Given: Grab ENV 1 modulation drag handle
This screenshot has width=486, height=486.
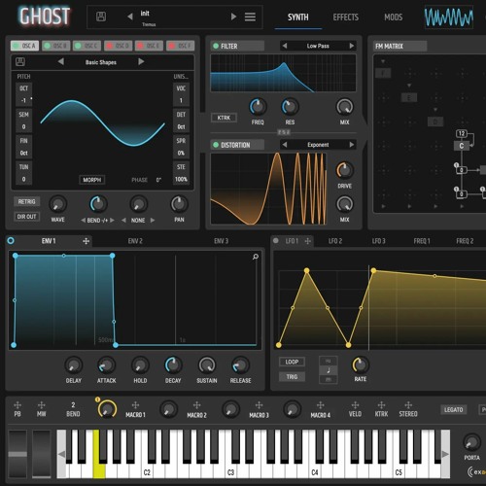Looking at the screenshot, I should pyautogui.click(x=86, y=241).
